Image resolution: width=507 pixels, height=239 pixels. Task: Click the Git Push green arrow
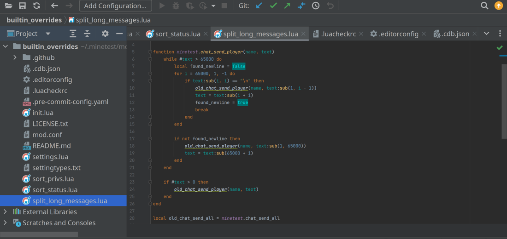click(x=288, y=6)
